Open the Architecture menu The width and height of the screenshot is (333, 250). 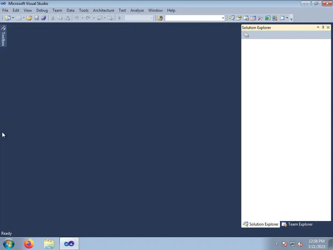(104, 10)
